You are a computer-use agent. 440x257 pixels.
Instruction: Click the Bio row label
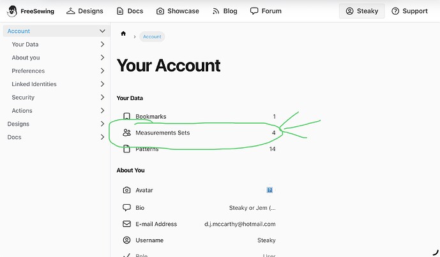click(140, 208)
